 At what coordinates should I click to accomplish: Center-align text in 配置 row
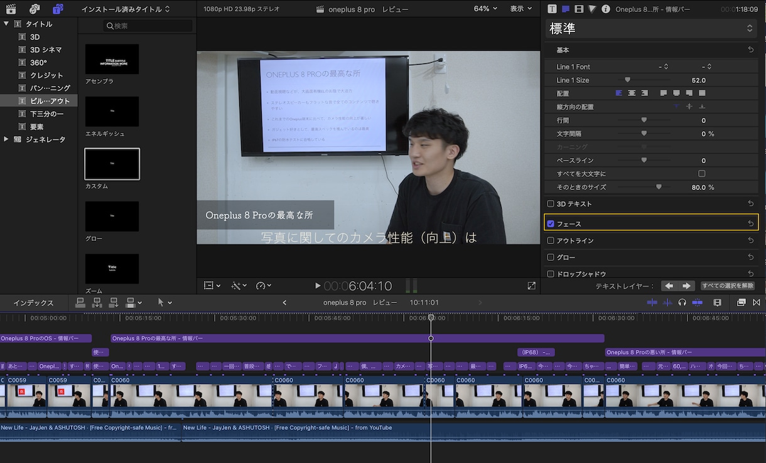632,93
